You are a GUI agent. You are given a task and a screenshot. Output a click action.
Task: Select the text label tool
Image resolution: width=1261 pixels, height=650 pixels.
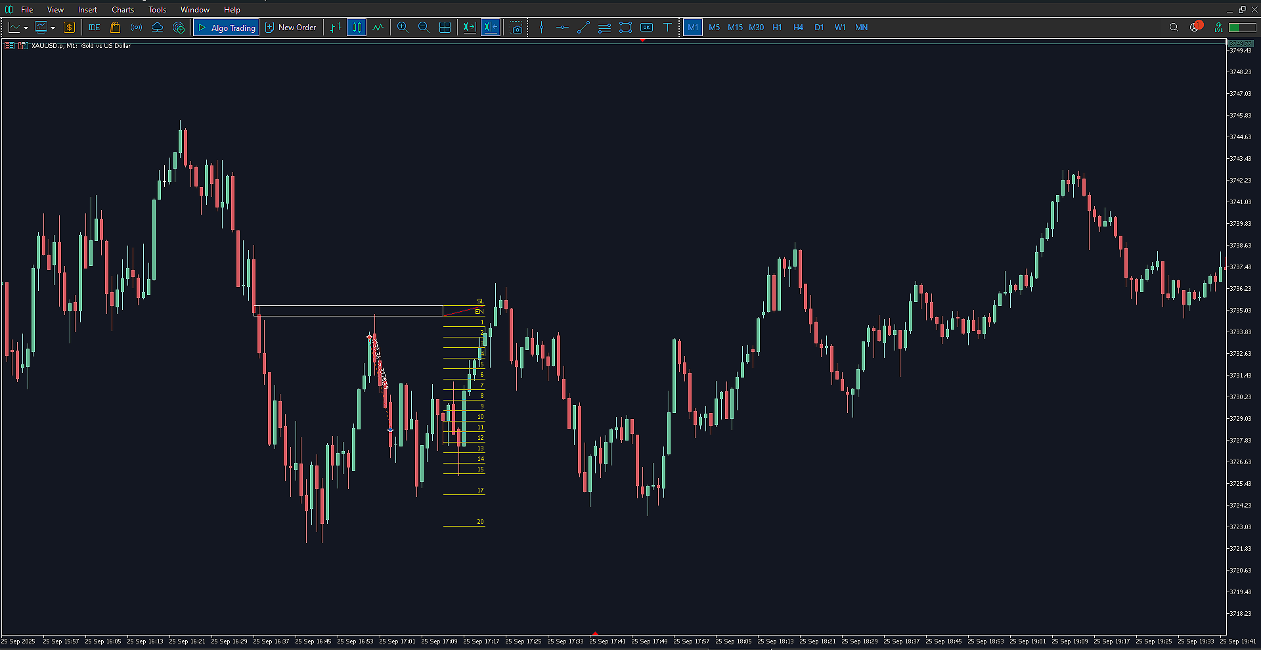pos(667,28)
